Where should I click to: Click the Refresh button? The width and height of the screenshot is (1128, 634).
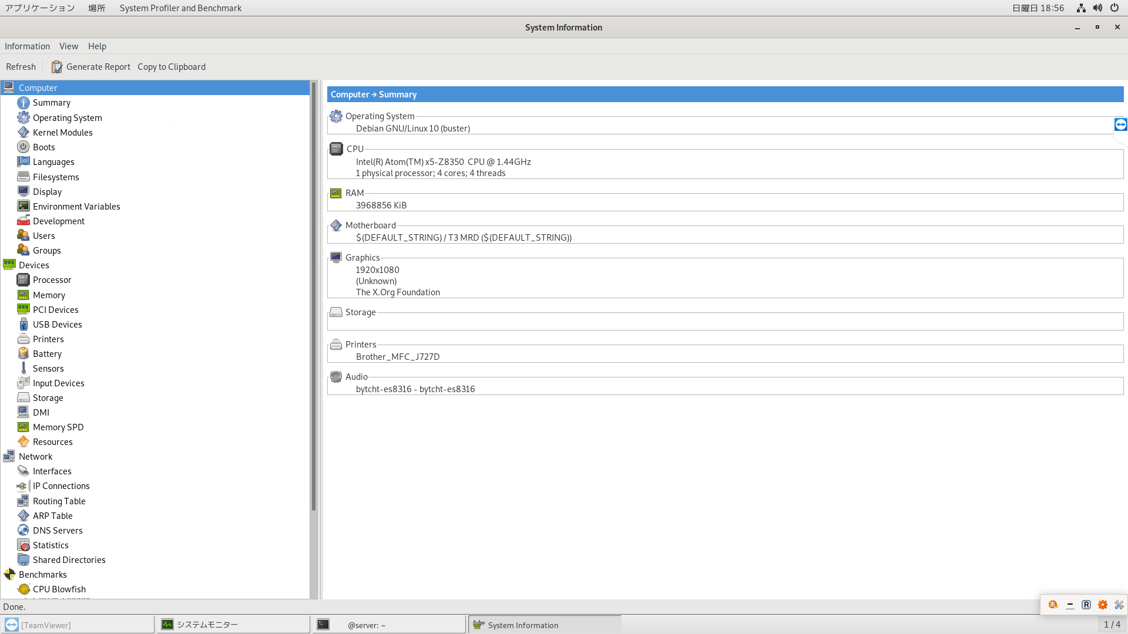(21, 67)
